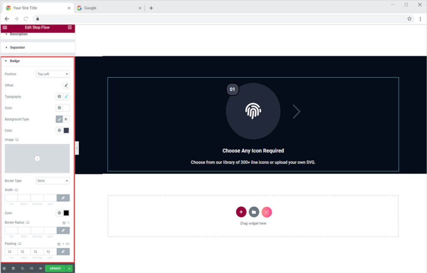The image size is (427, 273).
Task: Switch to Responsive Mode icon
Action: (31, 268)
